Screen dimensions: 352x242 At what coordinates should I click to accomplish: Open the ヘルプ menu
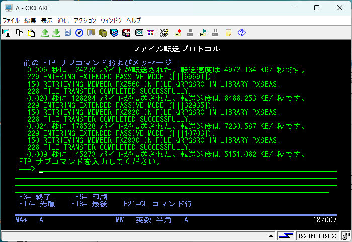pyautogui.click(x=134, y=21)
